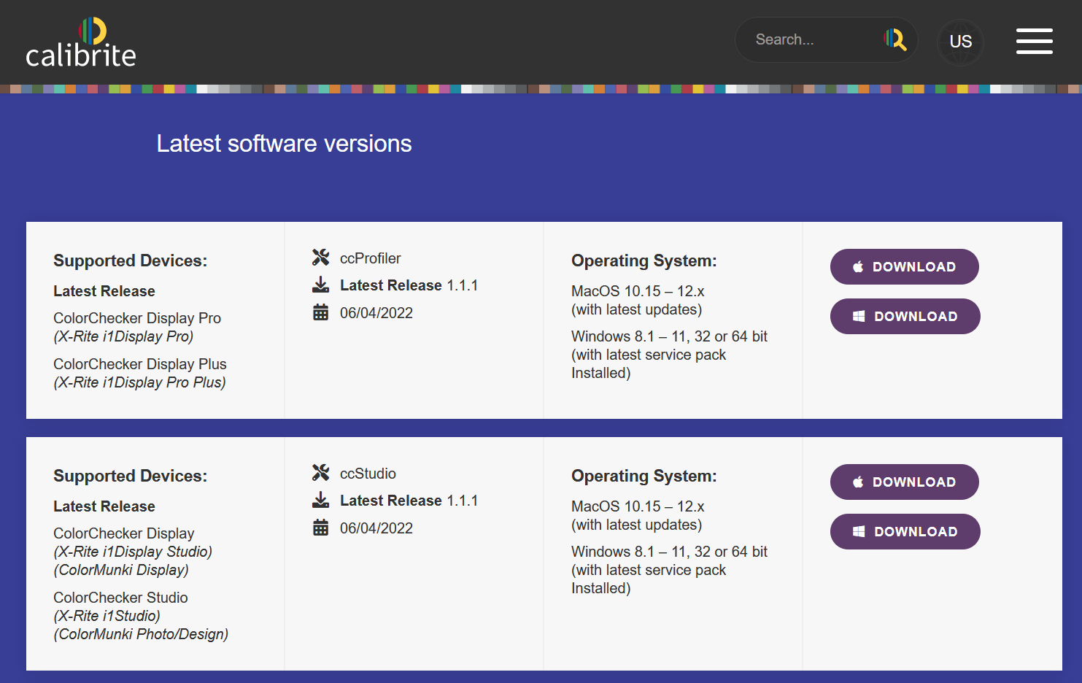Click the 'Latest software versions' heading
Image resolution: width=1082 pixels, height=683 pixels.
pyautogui.click(x=284, y=144)
